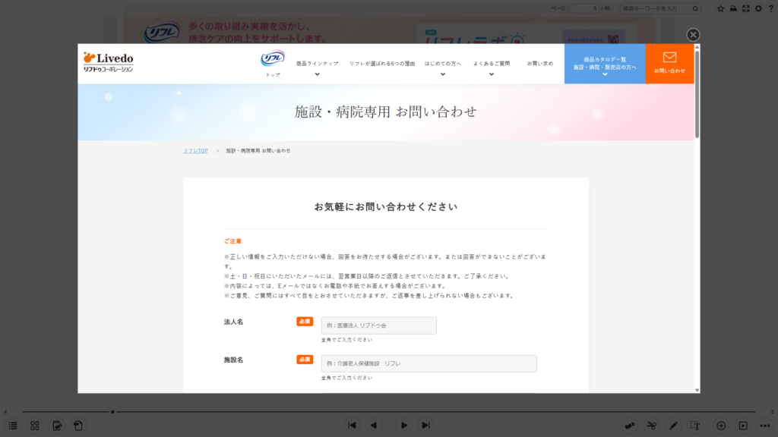
Task: Toggle fullscreen mode icon
Action: (x=746, y=8)
